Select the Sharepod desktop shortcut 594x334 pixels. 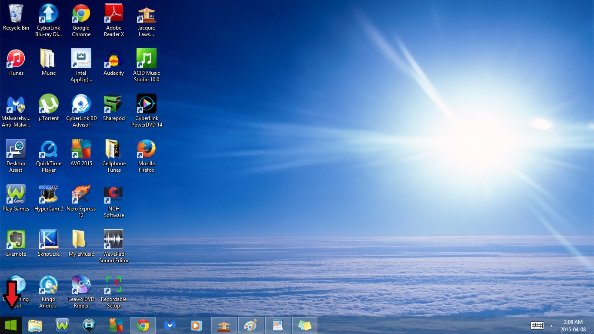pos(114,108)
